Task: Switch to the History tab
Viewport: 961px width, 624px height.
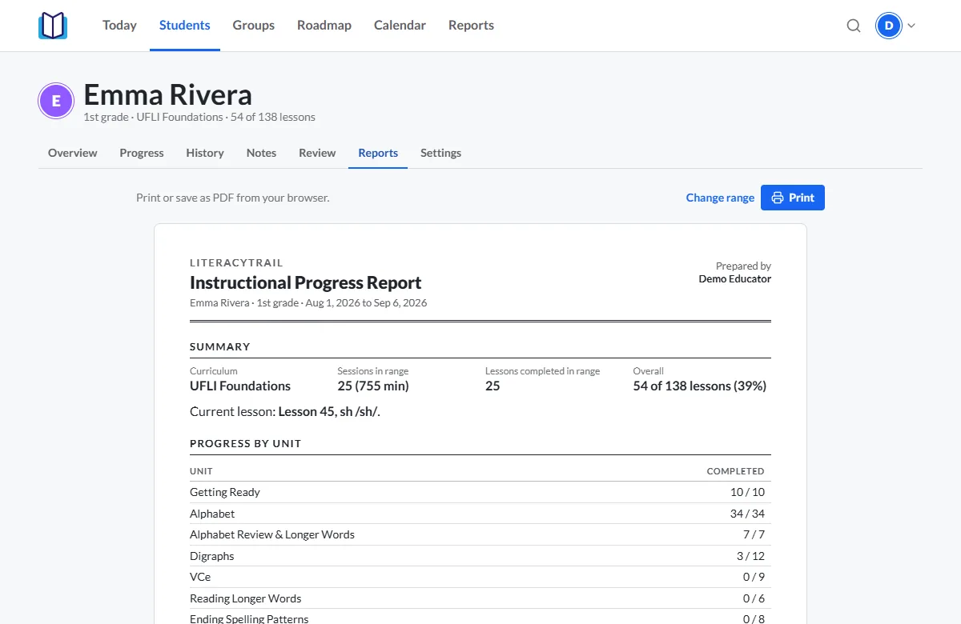Action: point(205,153)
